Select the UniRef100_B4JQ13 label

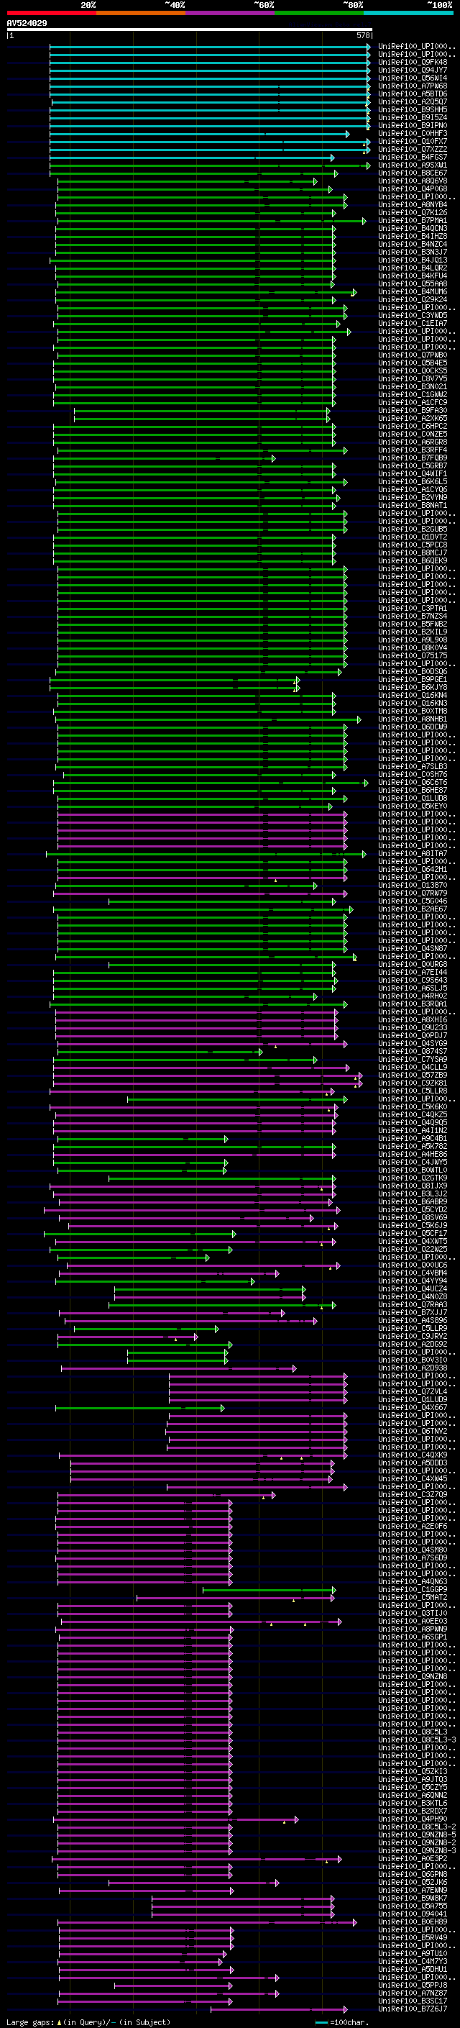point(413,260)
